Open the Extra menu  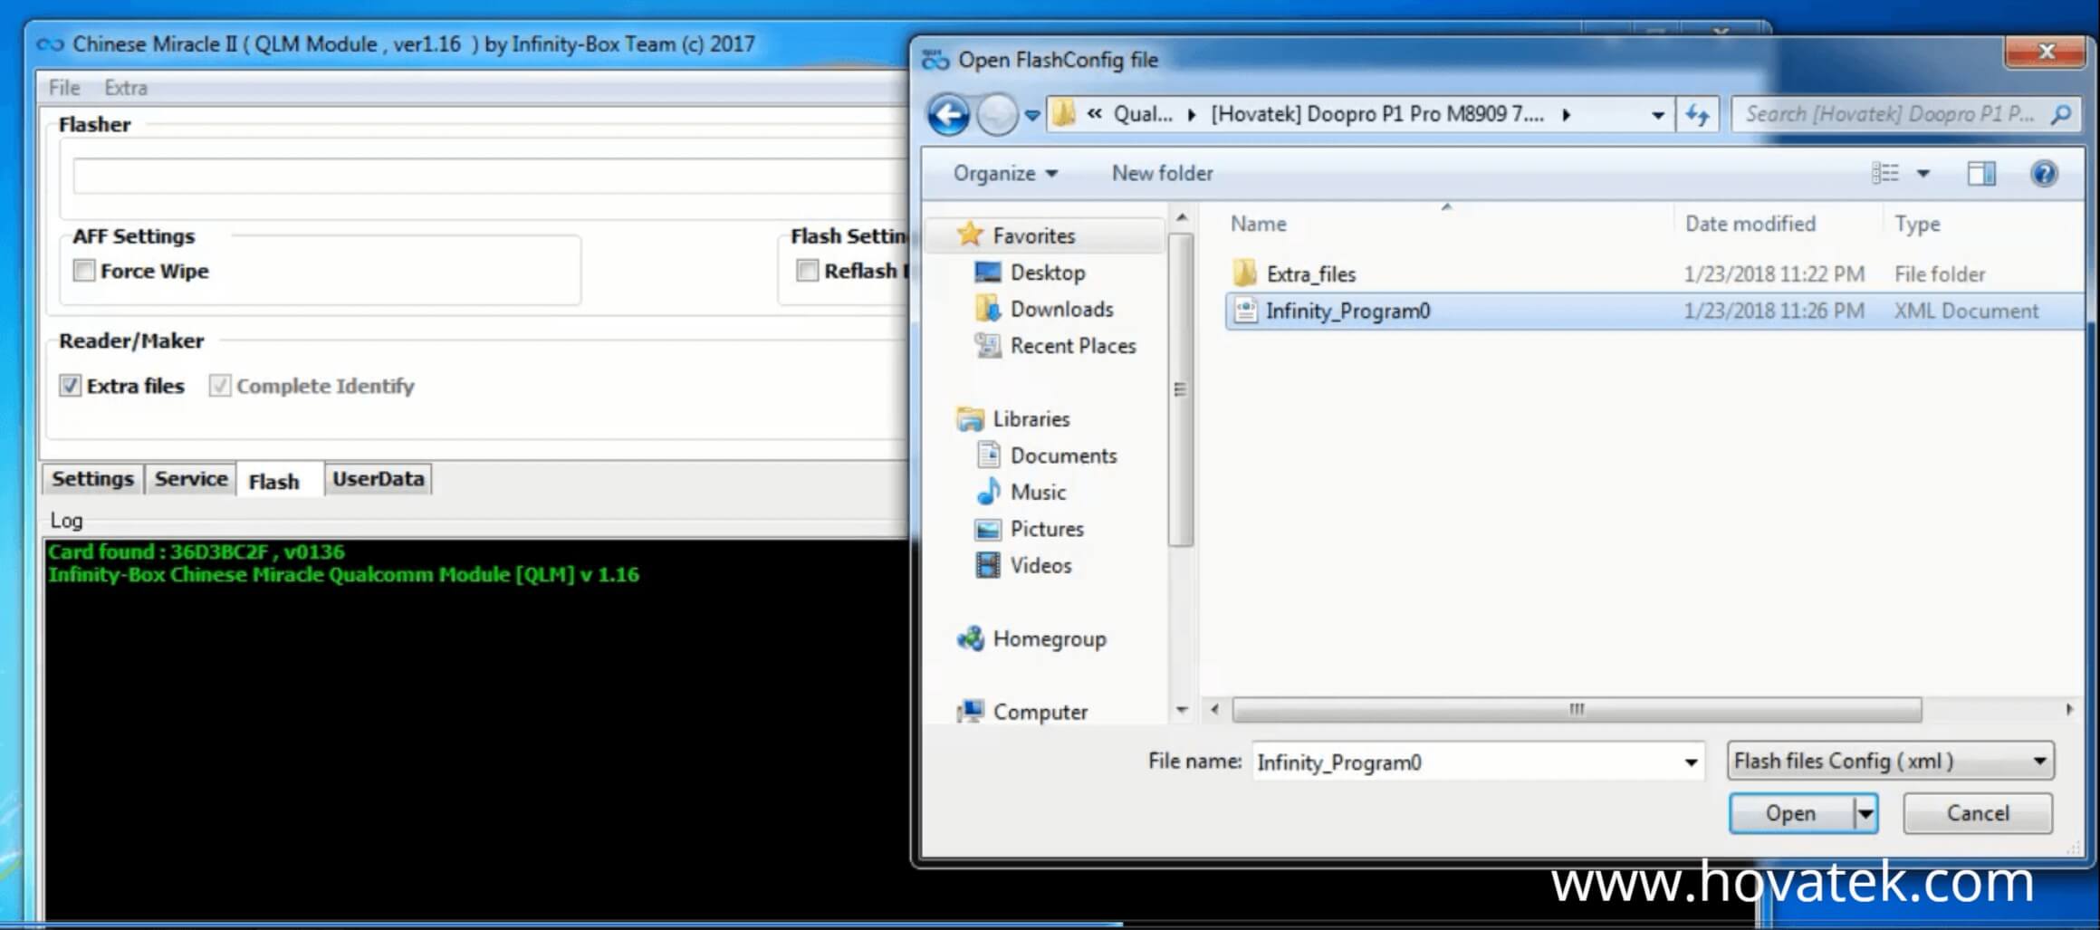point(125,88)
